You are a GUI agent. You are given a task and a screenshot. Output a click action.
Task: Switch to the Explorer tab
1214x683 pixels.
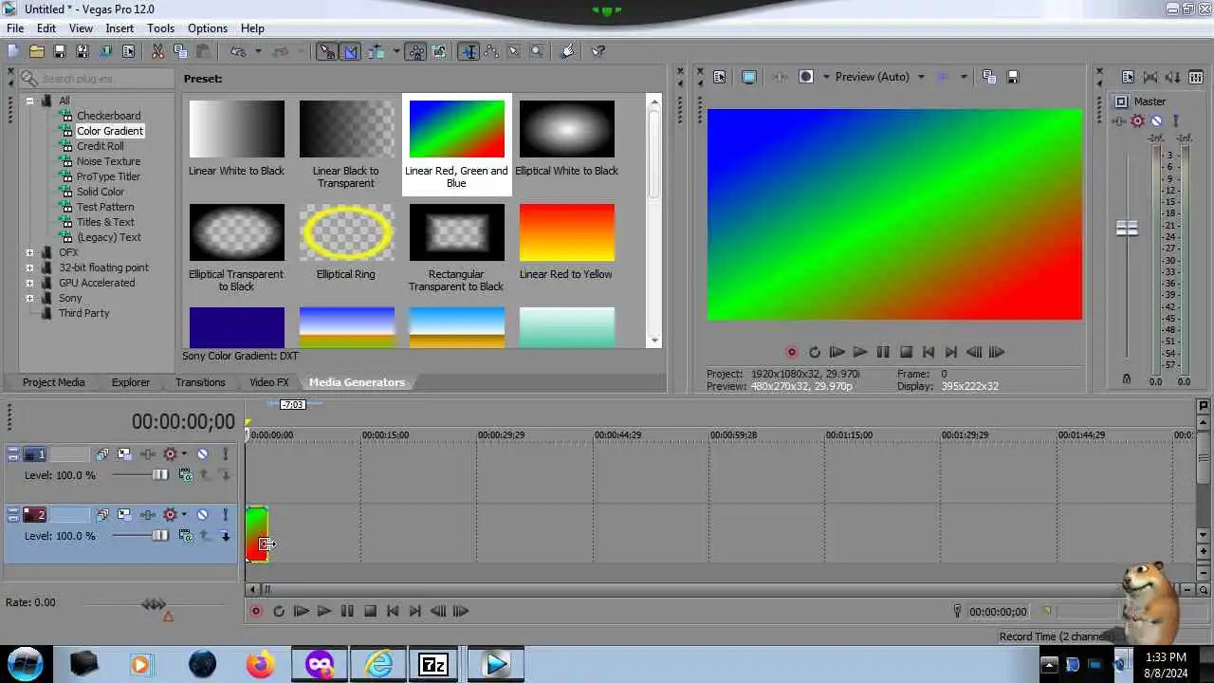(x=131, y=382)
